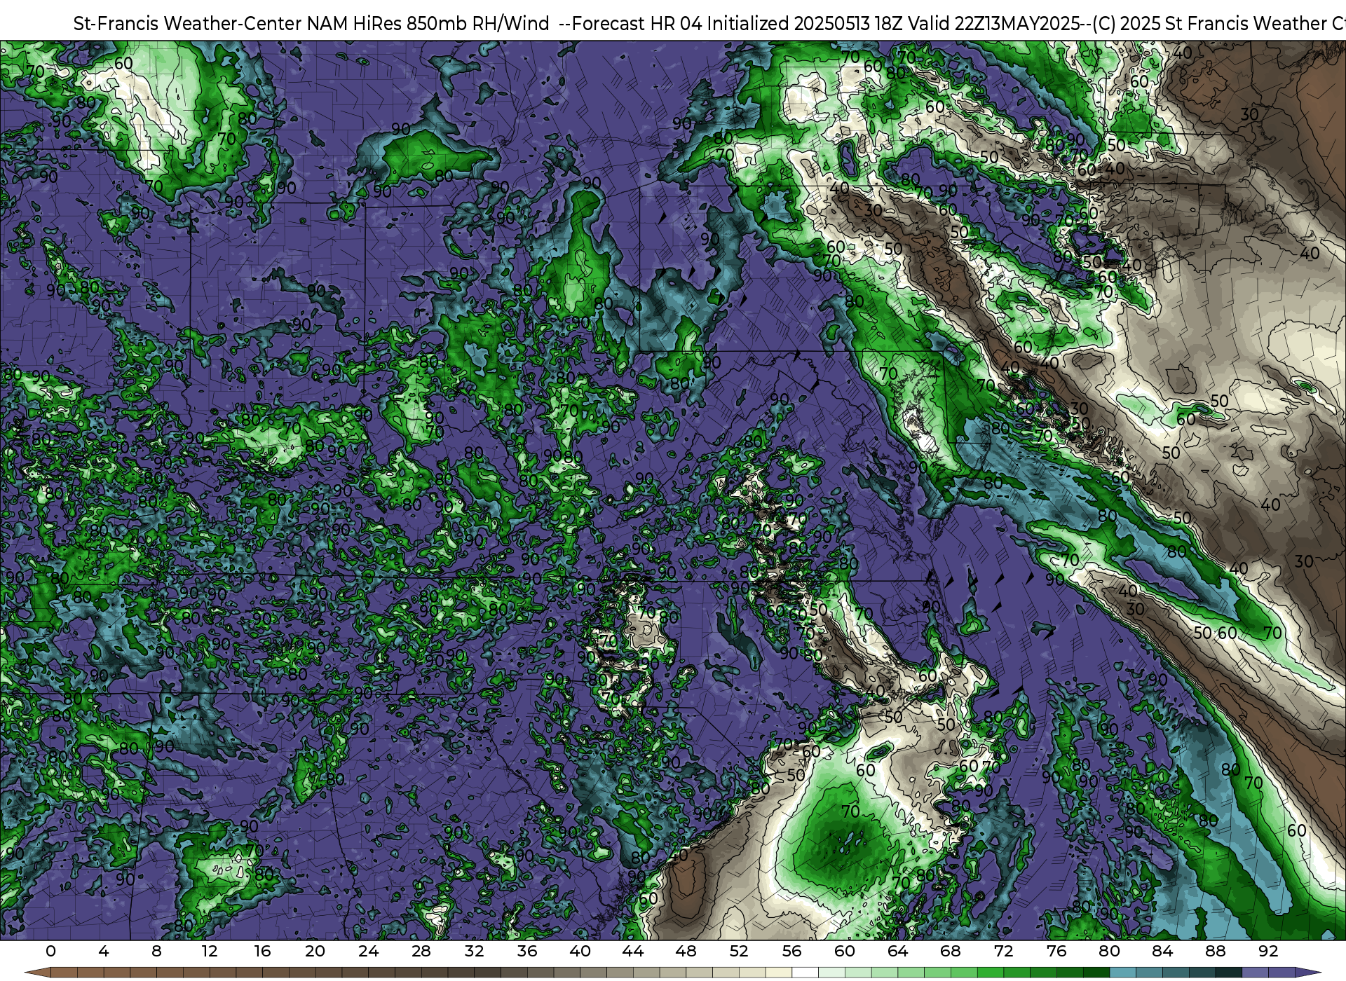
Task: Click the colorbar tick label '64'
Action: pyautogui.click(x=897, y=951)
